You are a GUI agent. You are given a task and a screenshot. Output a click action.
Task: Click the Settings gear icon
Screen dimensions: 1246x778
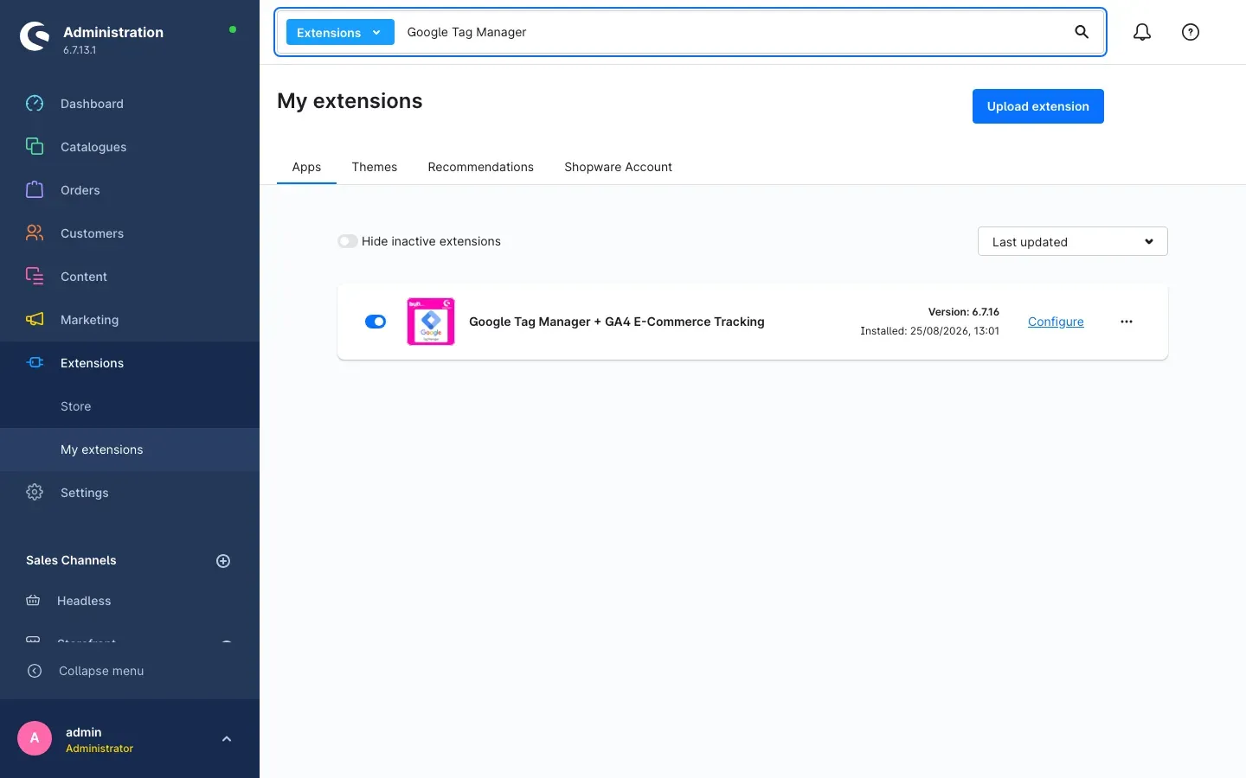point(35,493)
